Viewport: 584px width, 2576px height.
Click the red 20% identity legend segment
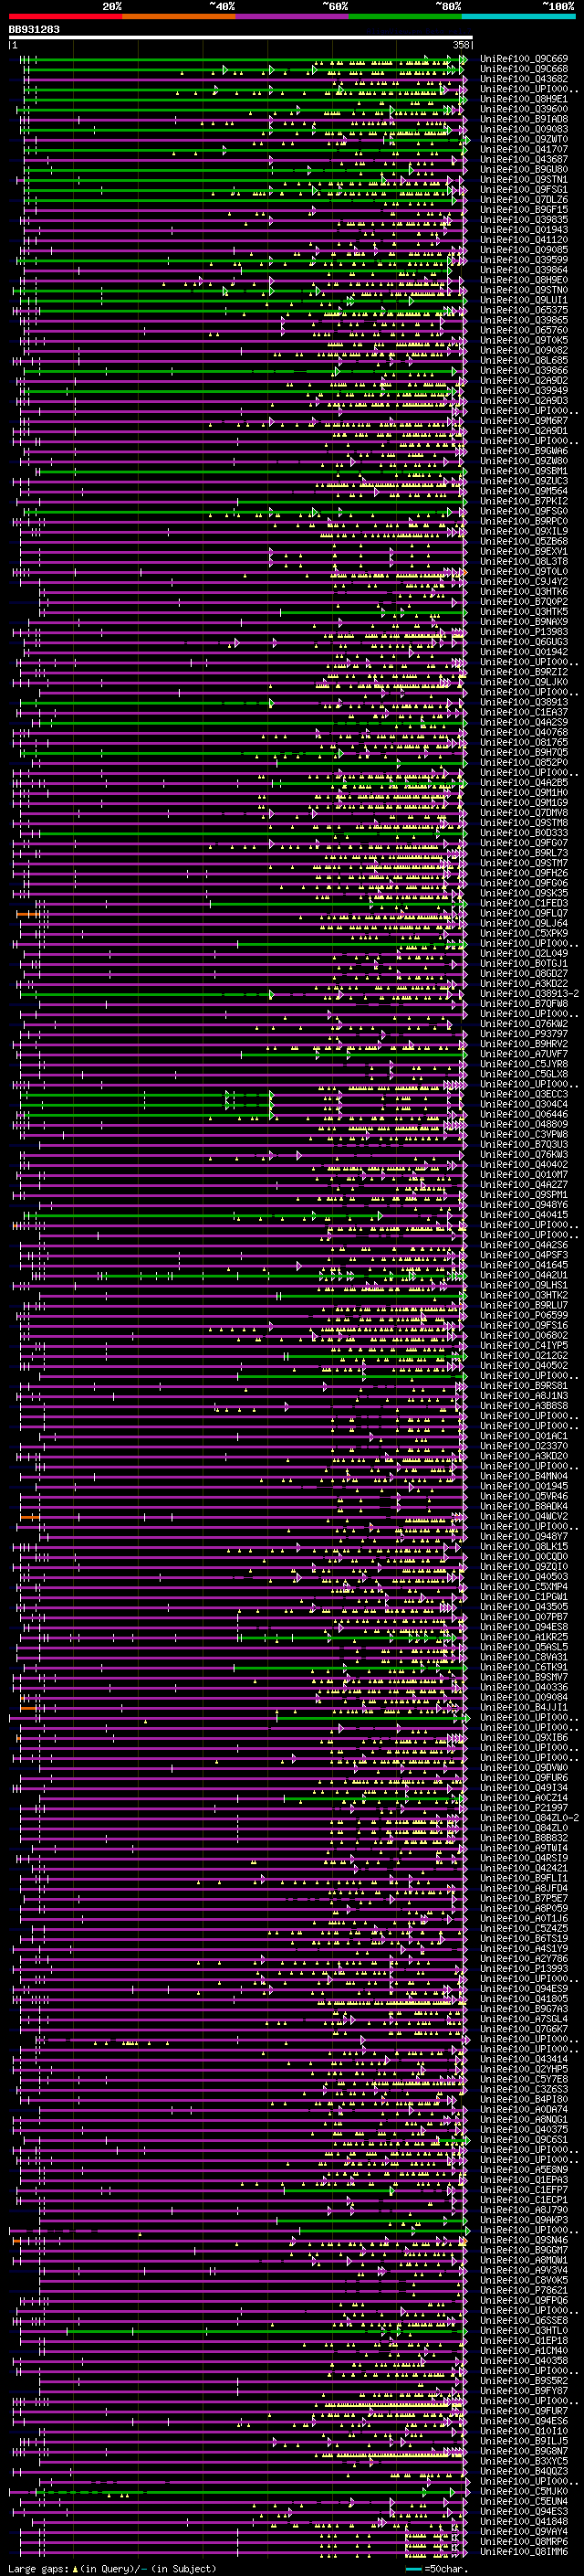point(65,17)
